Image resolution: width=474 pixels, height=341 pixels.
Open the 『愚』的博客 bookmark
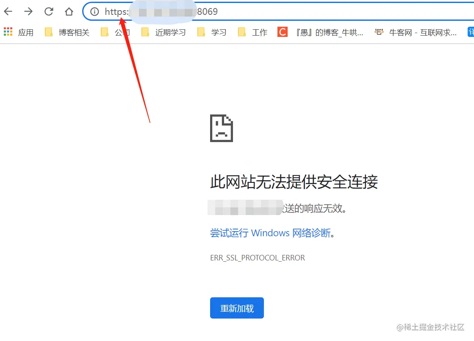coord(320,32)
